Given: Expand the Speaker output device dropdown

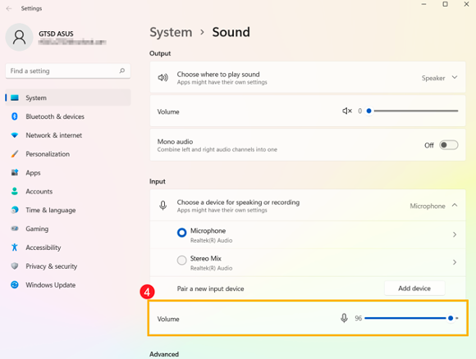Looking at the screenshot, I should coord(455,78).
